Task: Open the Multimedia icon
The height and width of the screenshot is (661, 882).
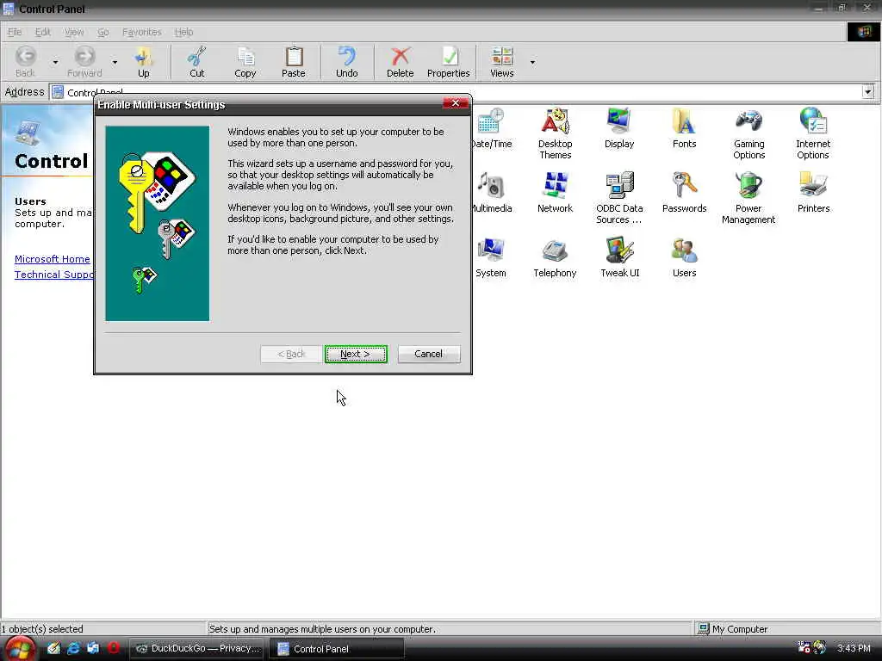Action: coord(492,194)
